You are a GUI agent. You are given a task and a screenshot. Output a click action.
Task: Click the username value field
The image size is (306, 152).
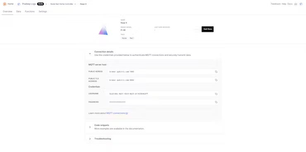(x=163, y=94)
